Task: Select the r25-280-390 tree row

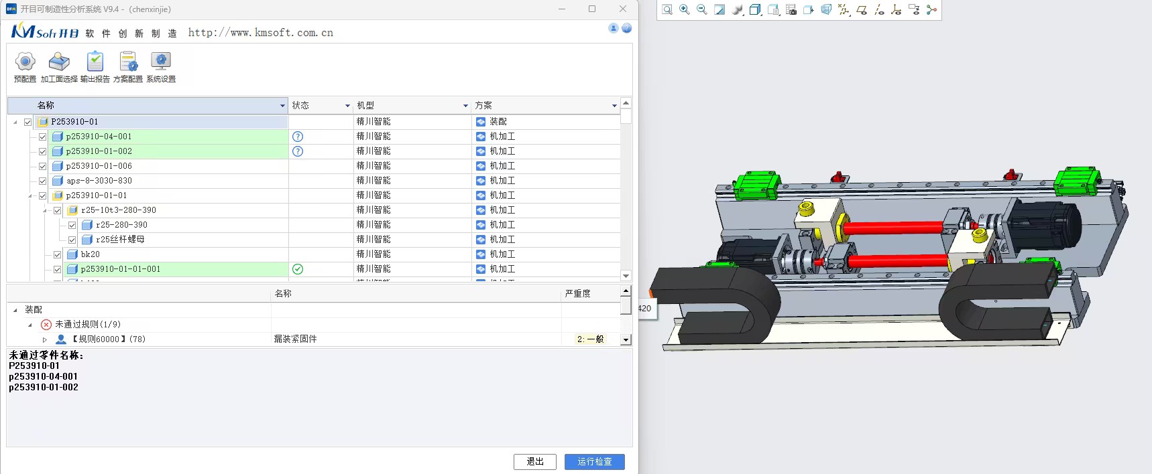Action: [121, 225]
